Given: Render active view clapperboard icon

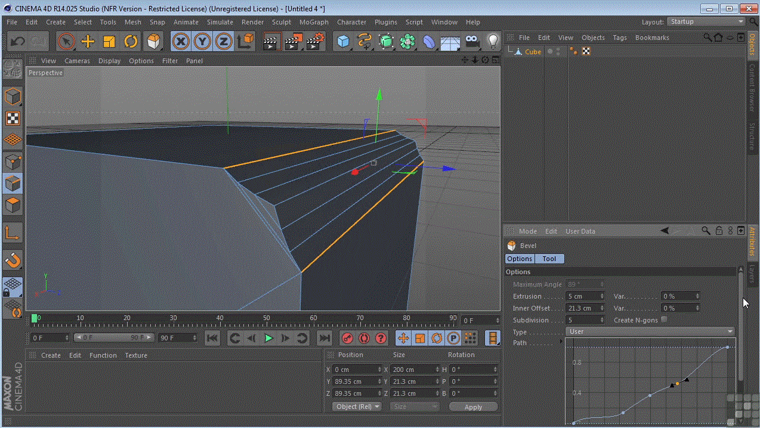Looking at the screenshot, I should click(x=271, y=41).
